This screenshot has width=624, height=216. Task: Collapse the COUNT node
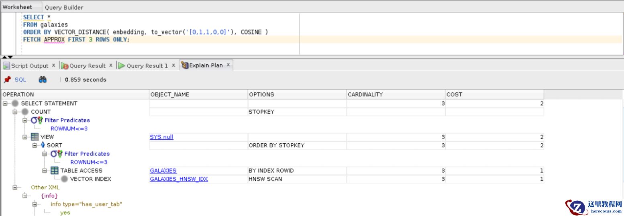(15, 112)
